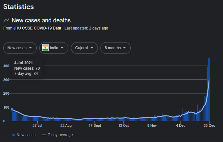Click the Last updated: 2 days ago text
This screenshot has height=142, width=223.
click(86, 28)
